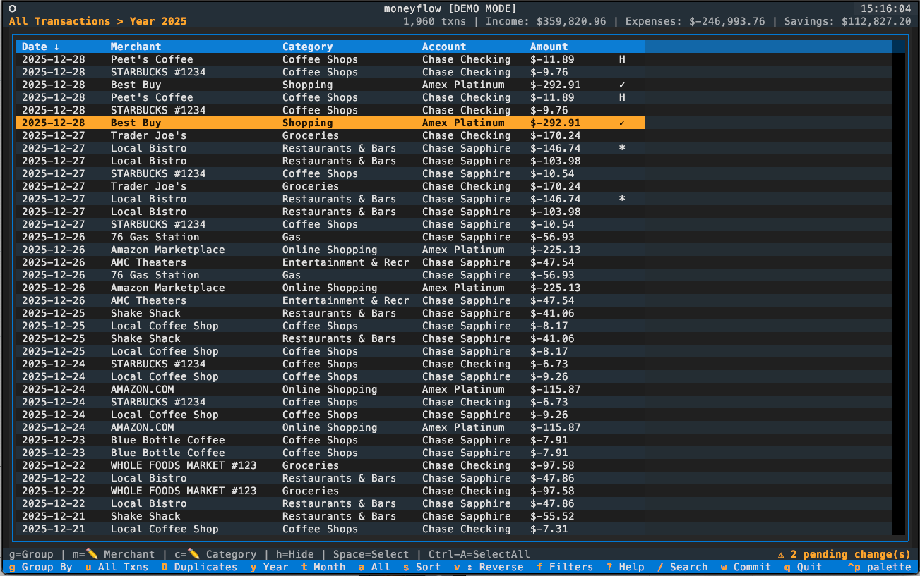Toggle Reverse sort order in footer
920x576 pixels.
(x=489, y=567)
